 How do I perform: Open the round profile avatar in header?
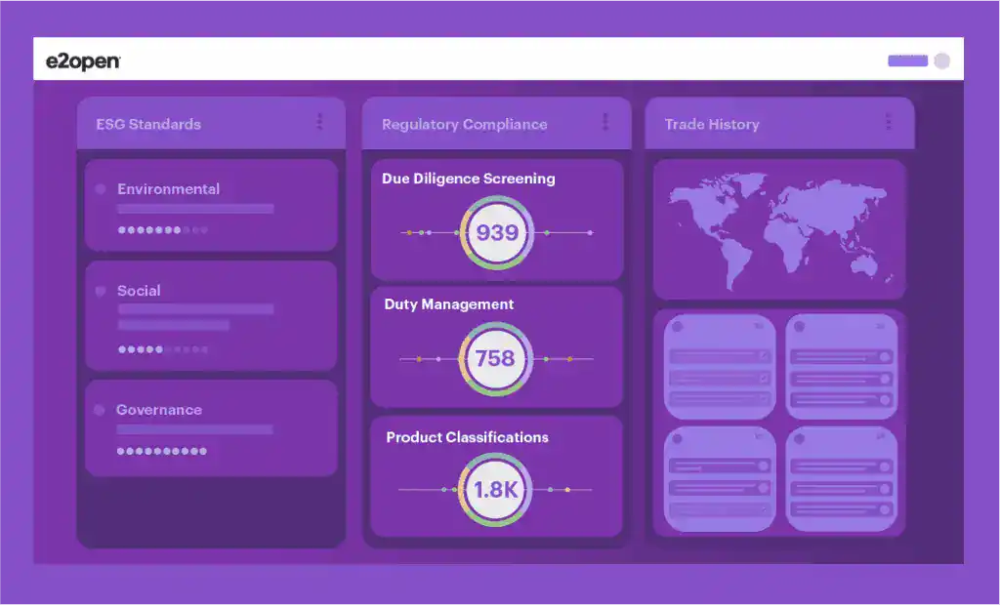pyautogui.click(x=941, y=60)
